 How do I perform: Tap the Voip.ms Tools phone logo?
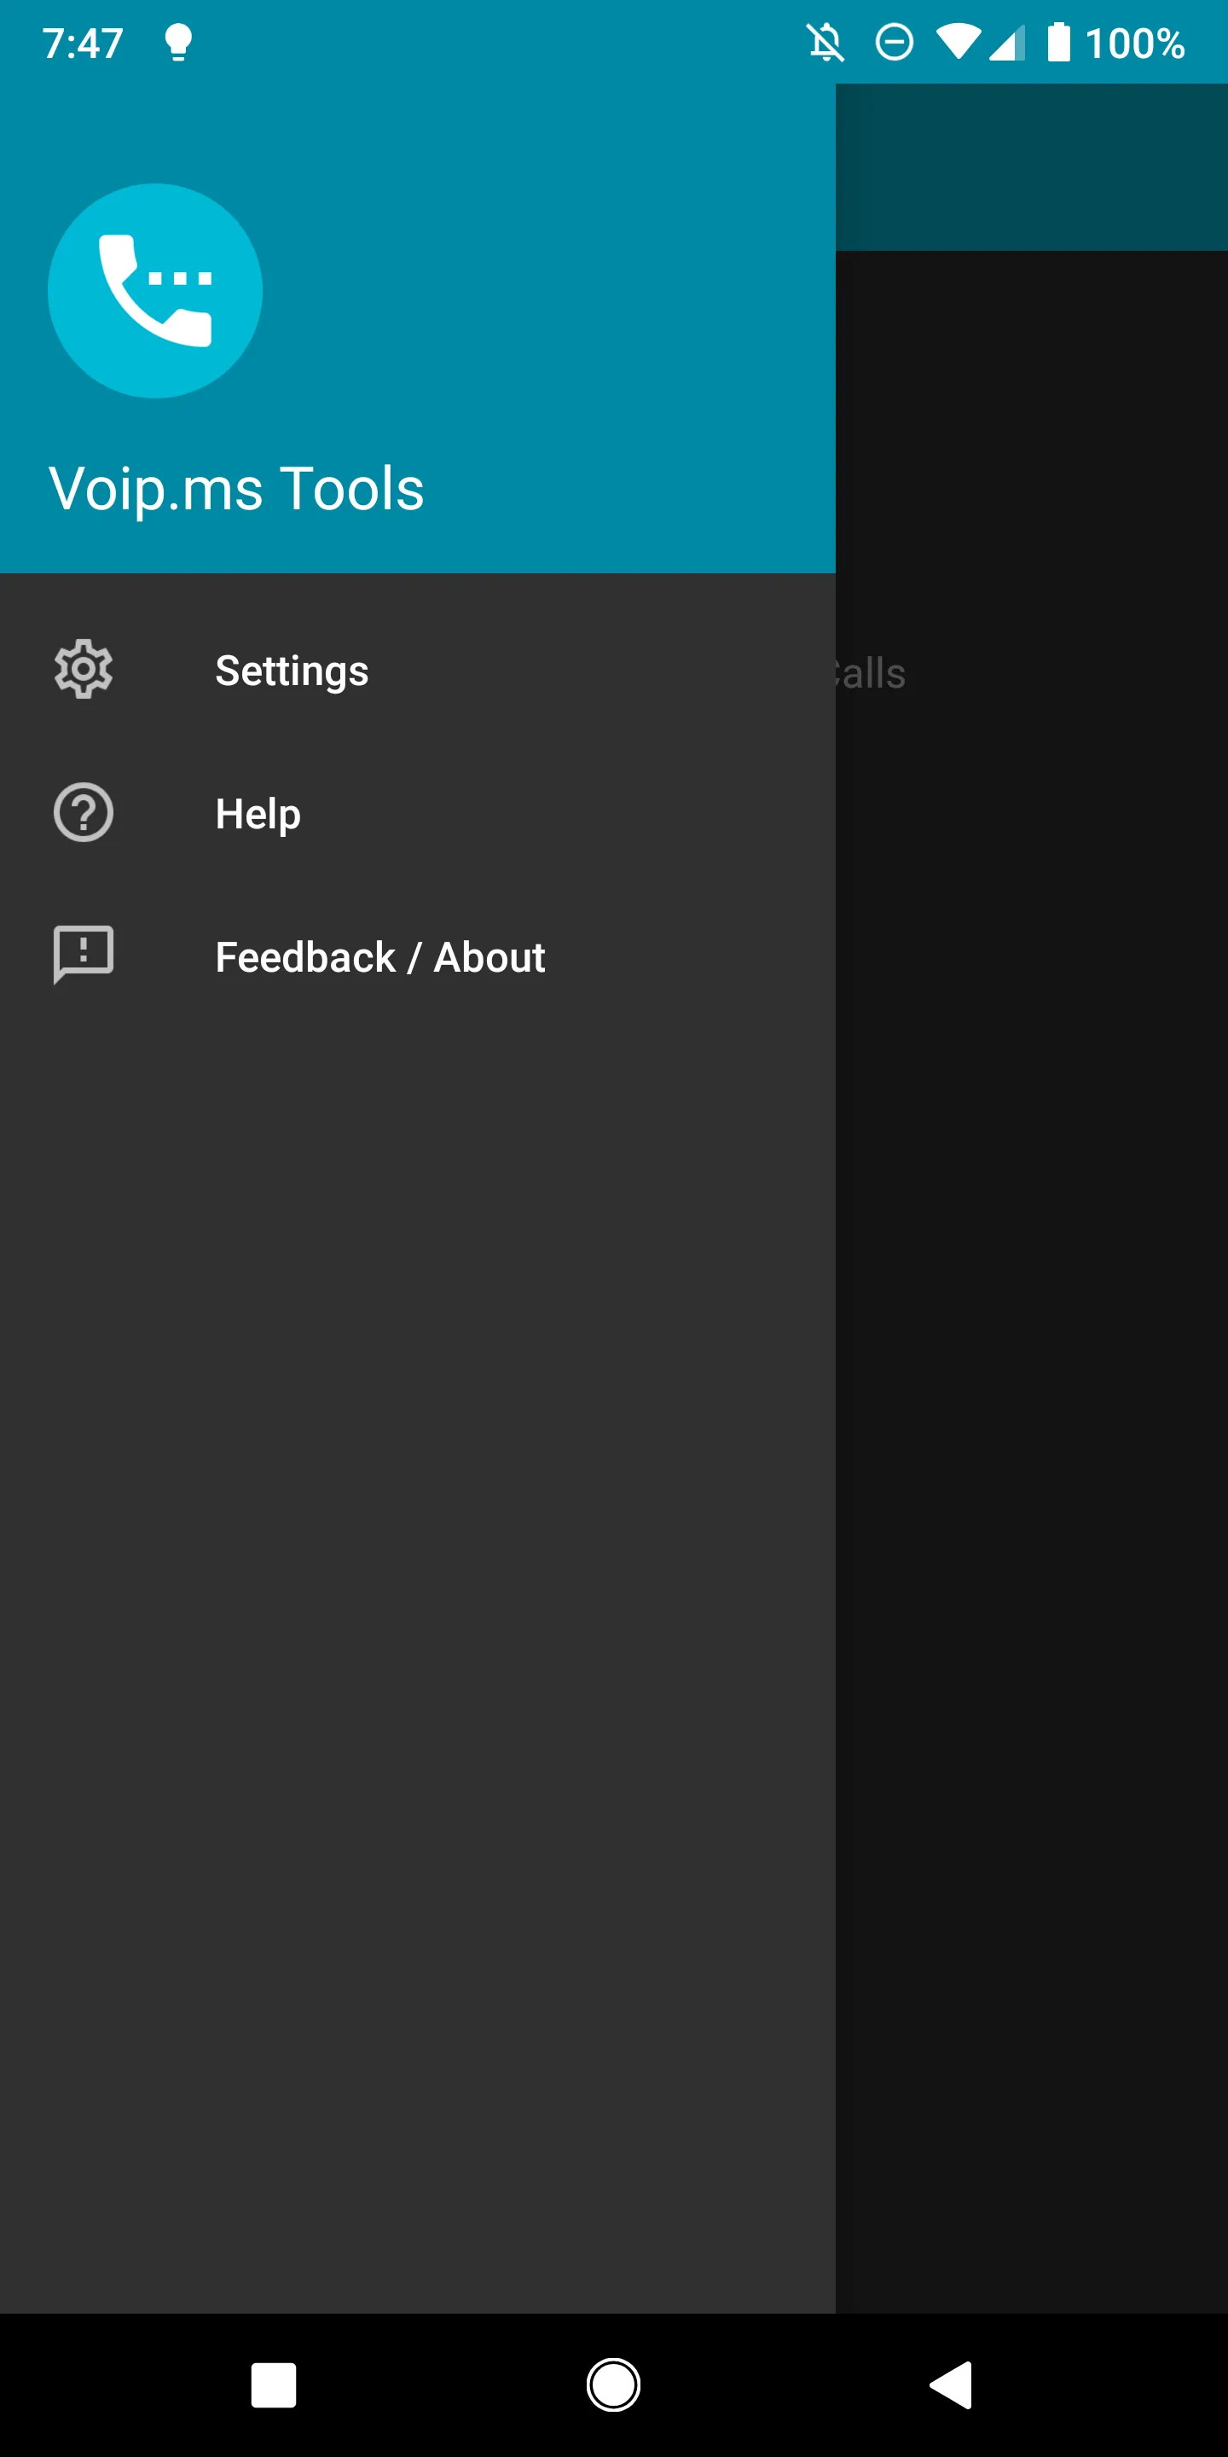tap(155, 291)
